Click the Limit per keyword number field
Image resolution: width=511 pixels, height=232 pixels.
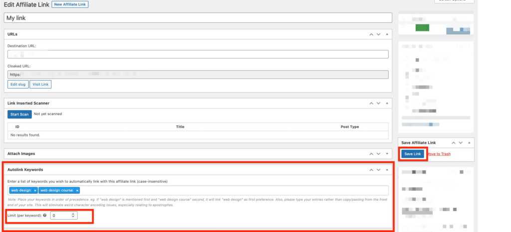(x=64, y=216)
